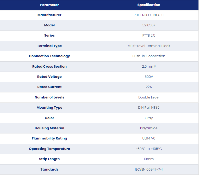The image size is (199, 175).
Task: Click the -60°C to +105°C temperature value
Action: pos(149,149)
